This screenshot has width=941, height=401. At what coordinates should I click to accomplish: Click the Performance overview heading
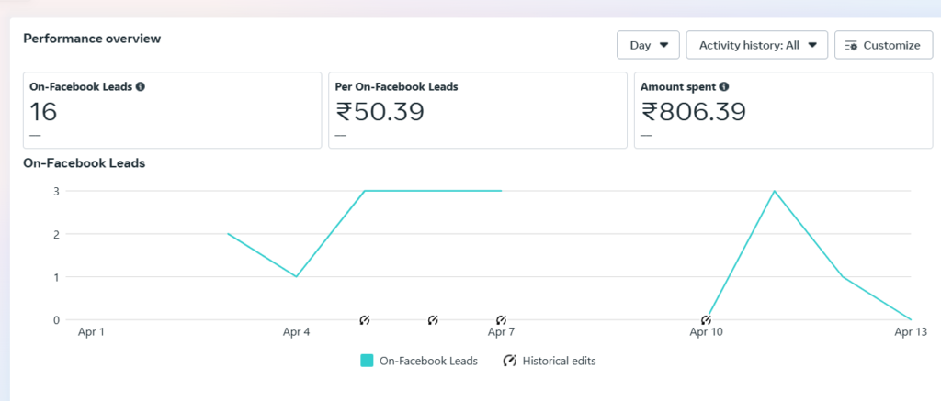pos(92,39)
